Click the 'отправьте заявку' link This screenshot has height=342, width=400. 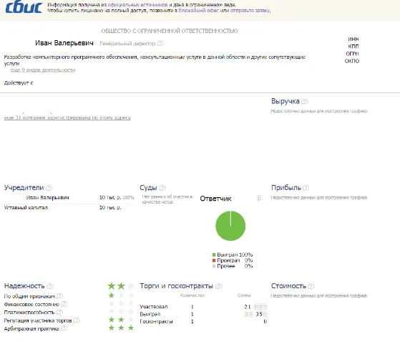250,11
